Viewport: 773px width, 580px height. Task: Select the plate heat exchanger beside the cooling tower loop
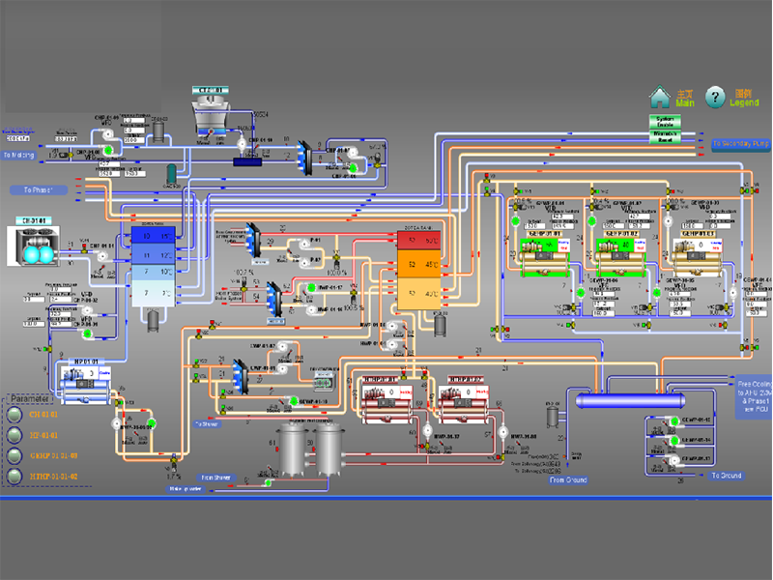point(304,158)
